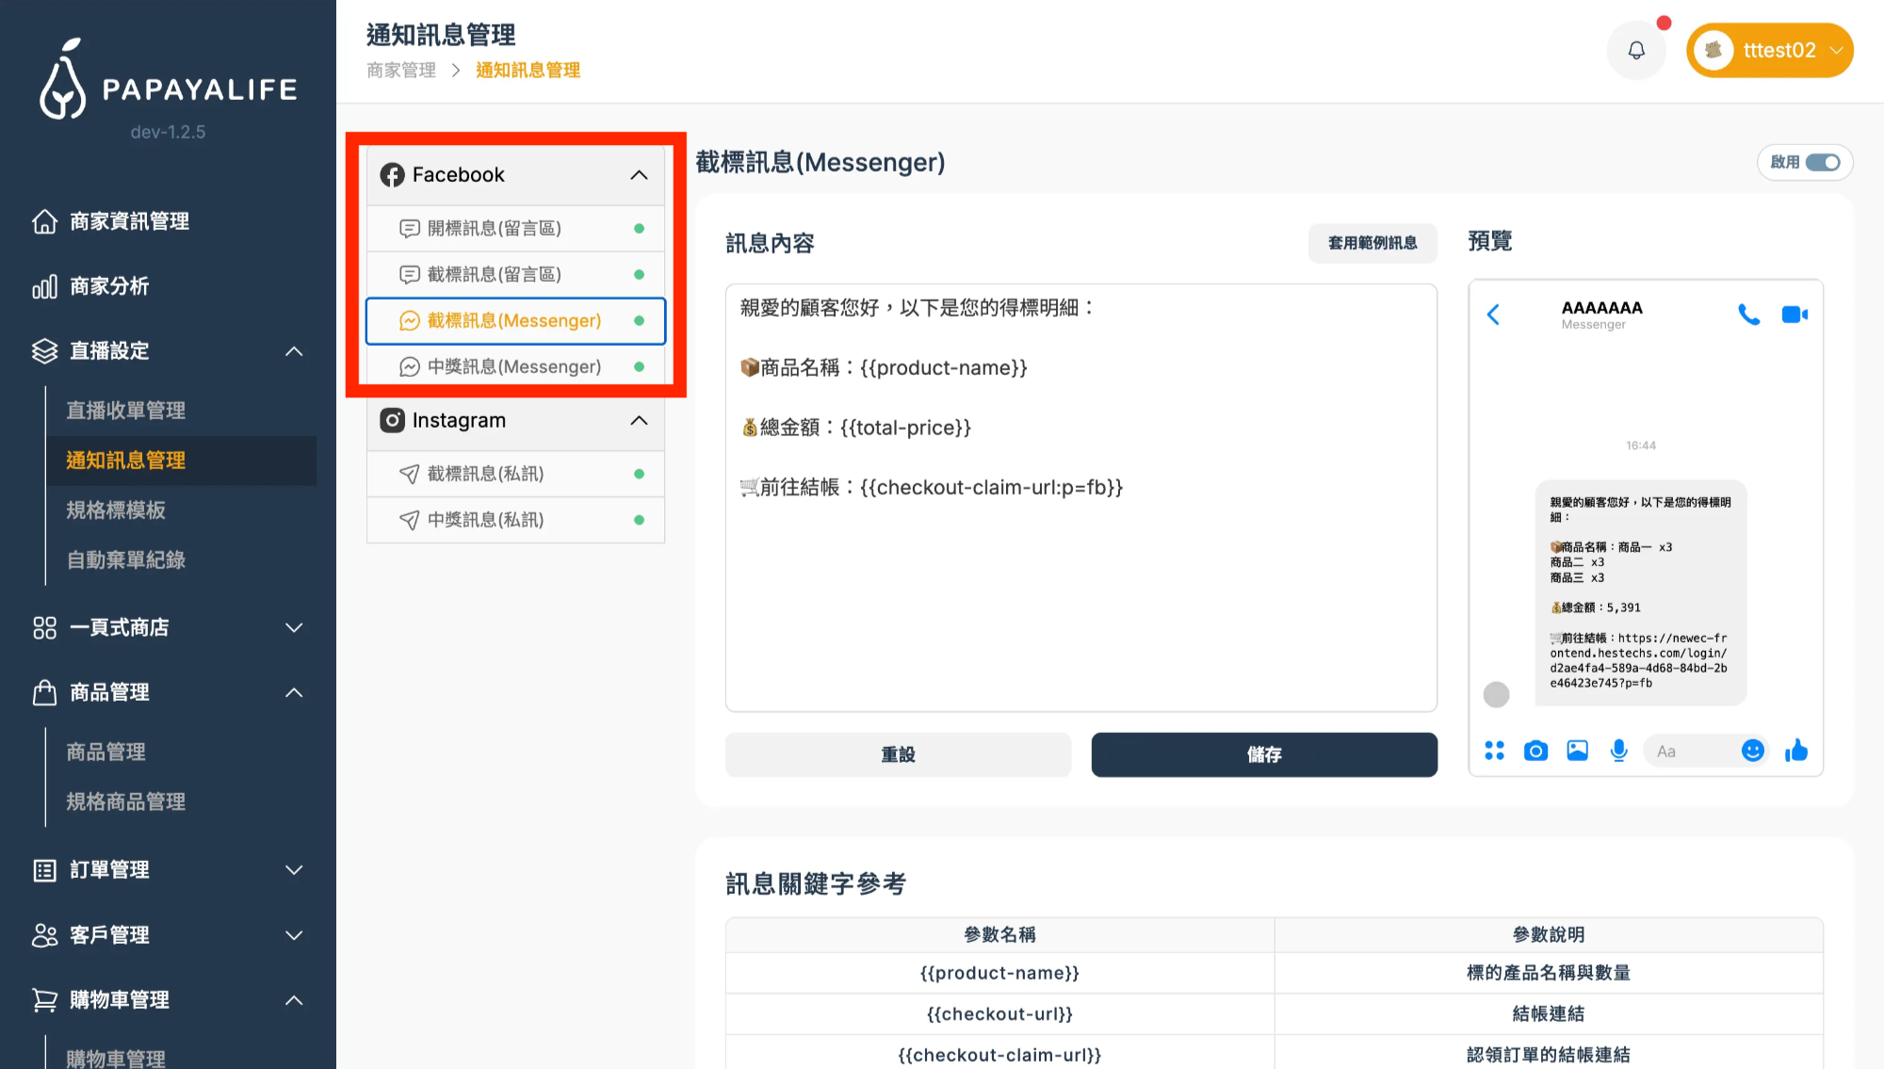Click the back arrow in Messenger preview

pos(1493,315)
